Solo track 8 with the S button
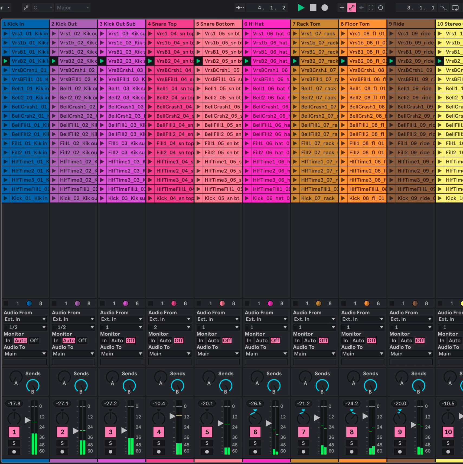Image resolution: width=463 pixels, height=464 pixels. 351,443
